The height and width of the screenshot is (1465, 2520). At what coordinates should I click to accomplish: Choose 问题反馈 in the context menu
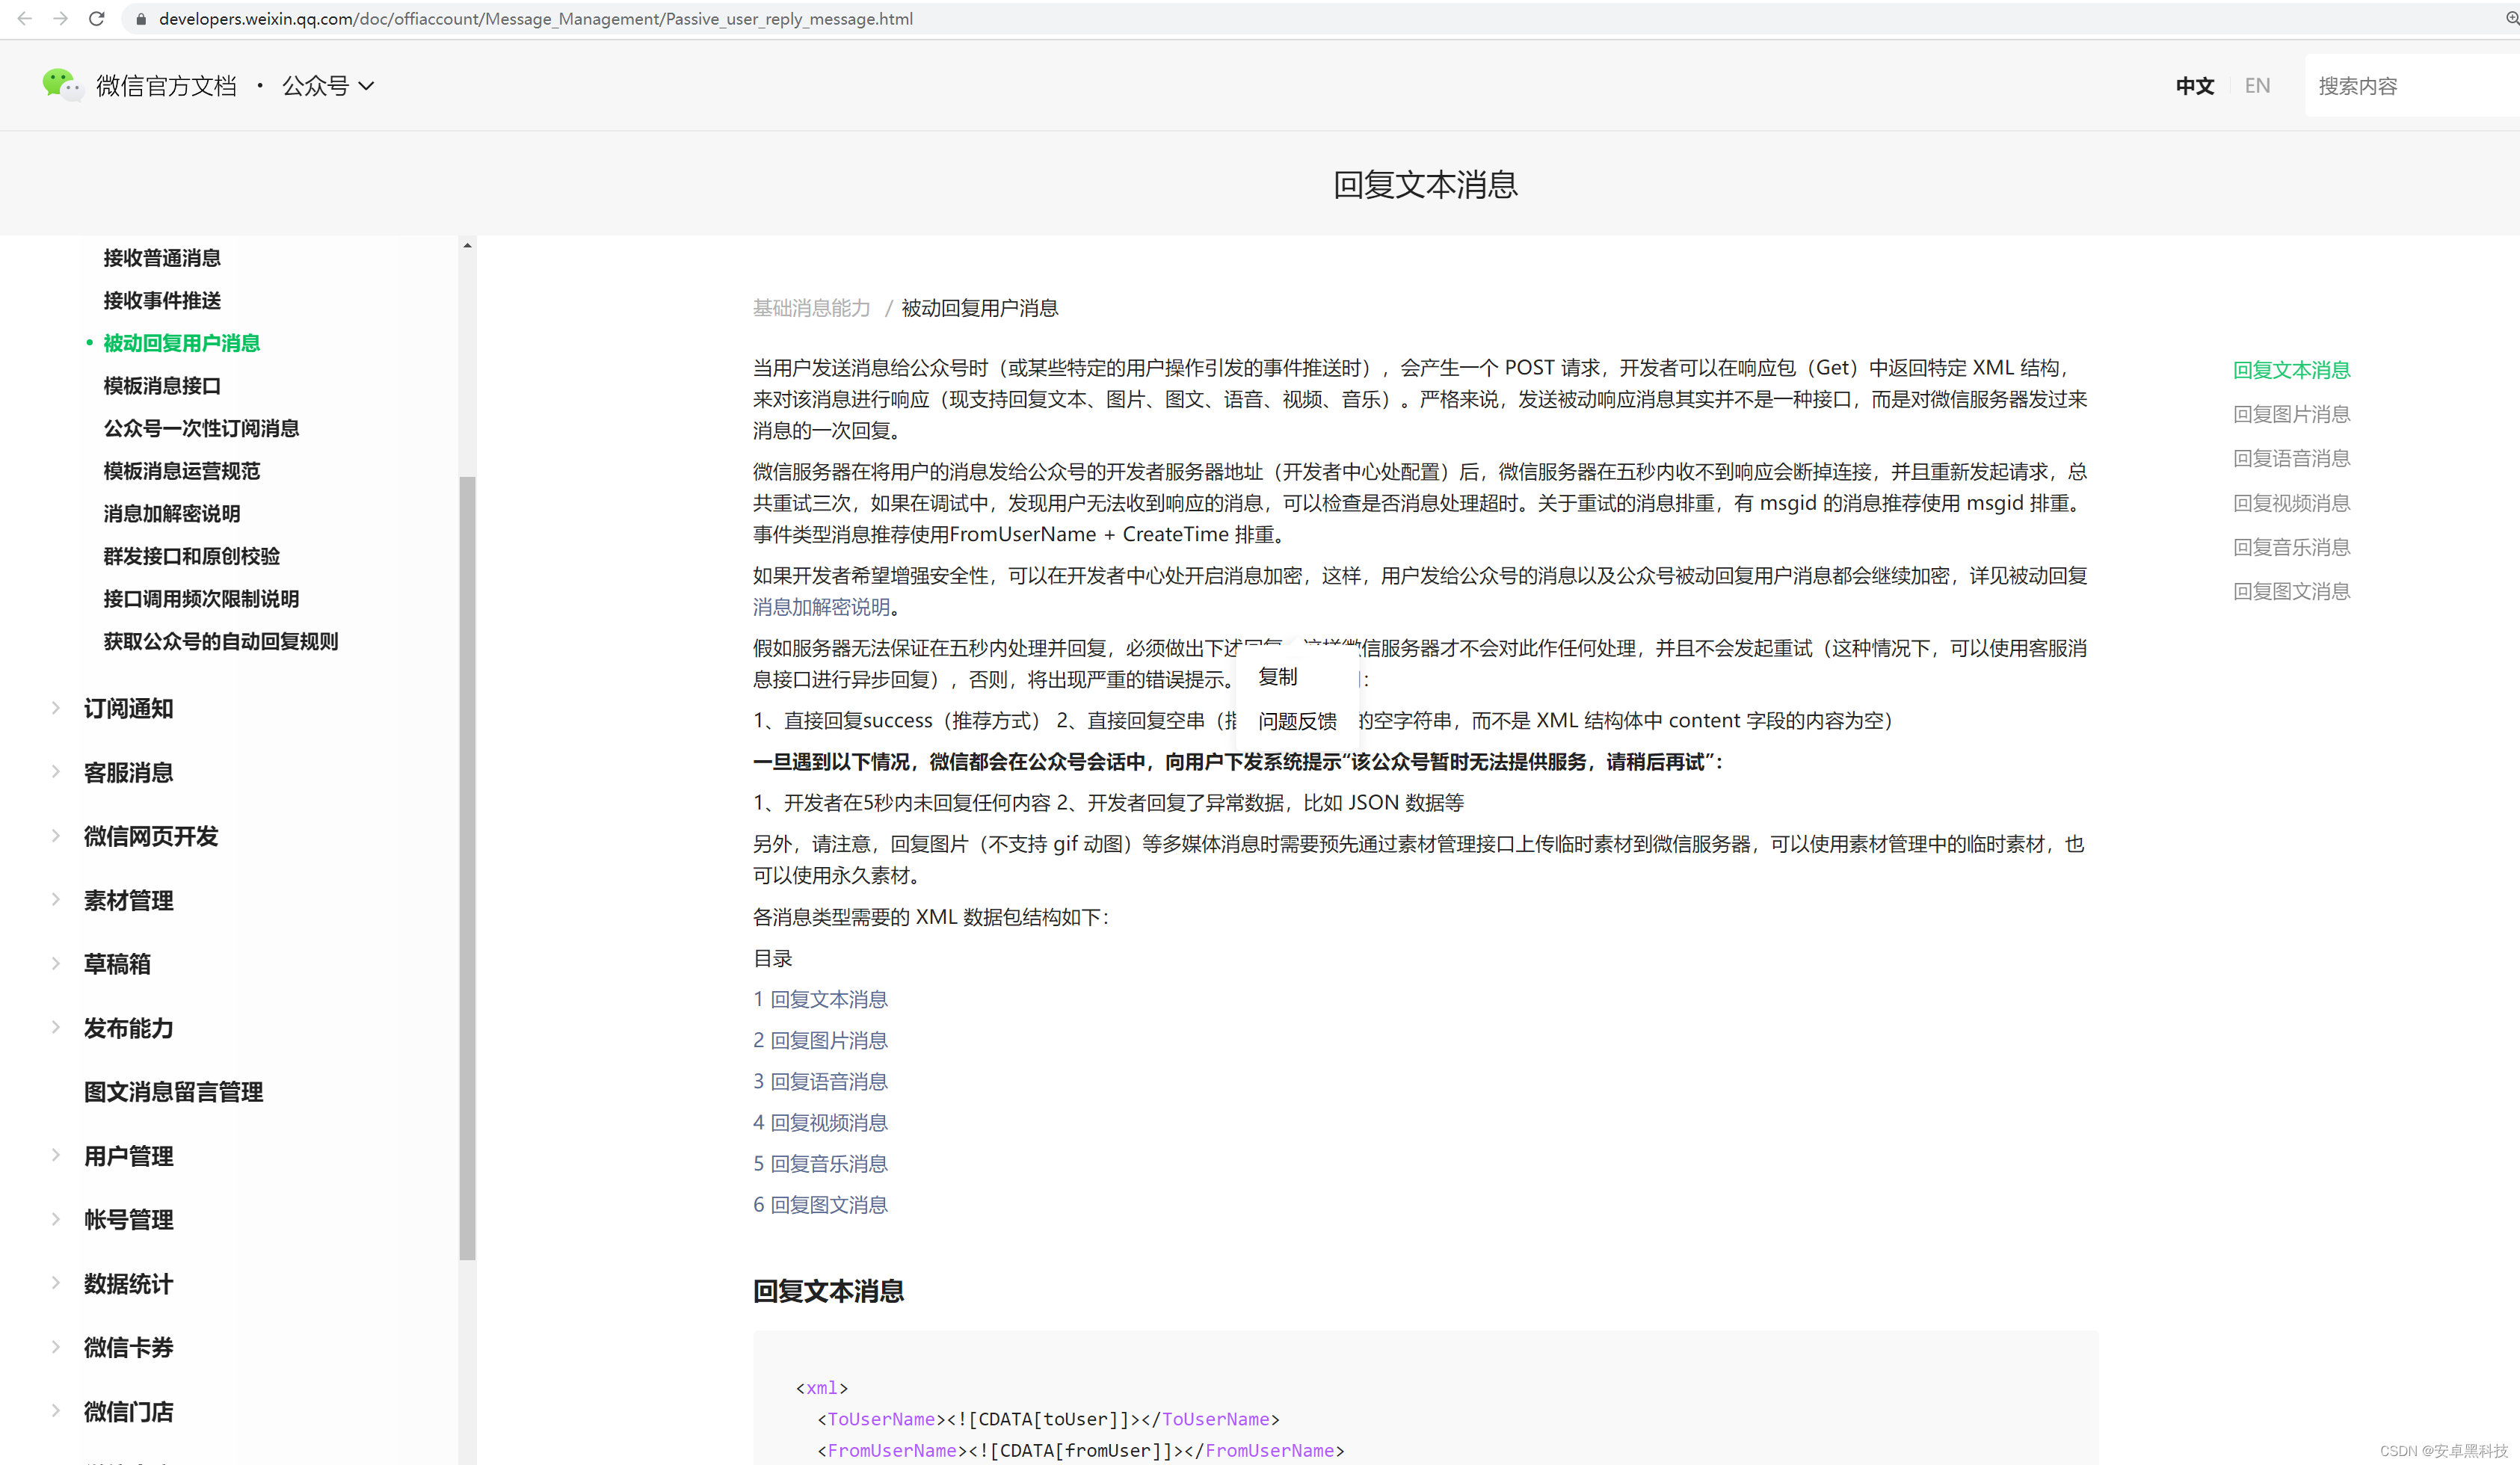tap(1297, 721)
